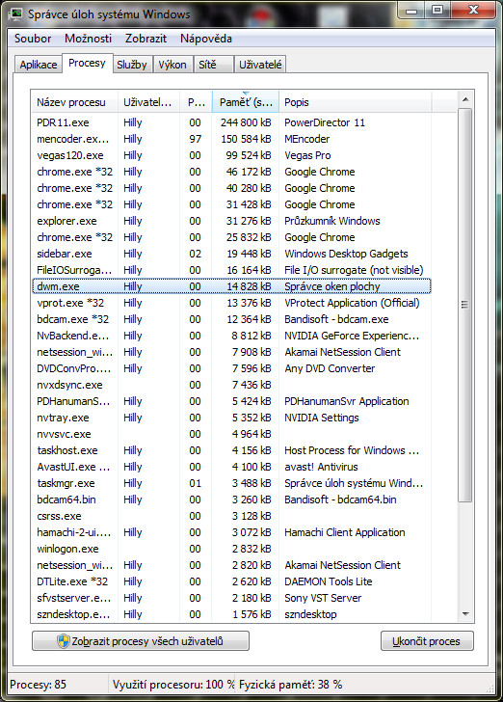
Task: Click the vertical scrollbar thumb
Action: 465,305
